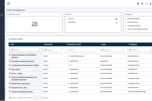
Task: Click row icon beside R&D Center
Action: point(10,69)
